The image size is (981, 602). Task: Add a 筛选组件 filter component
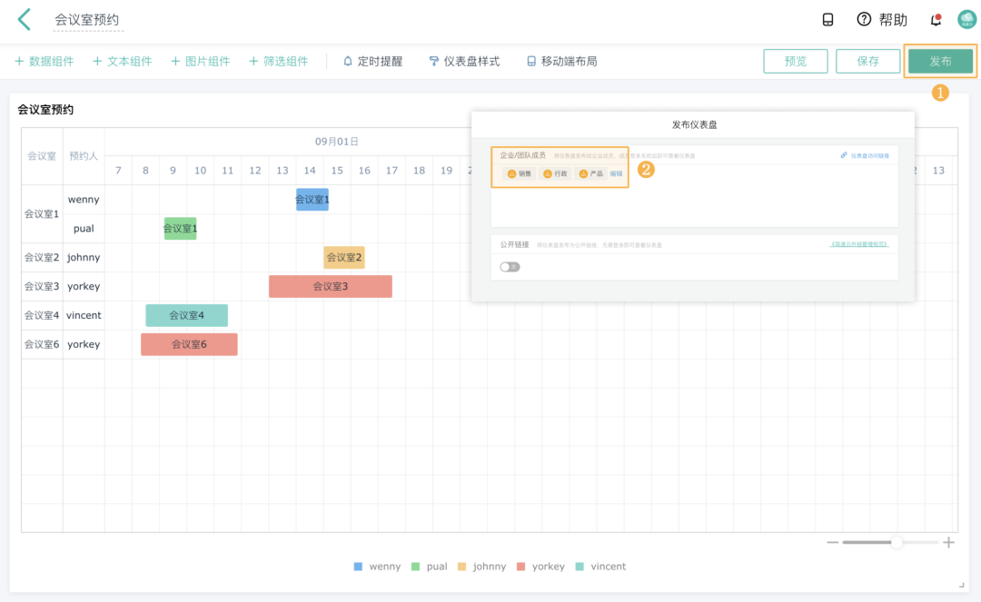283,62
